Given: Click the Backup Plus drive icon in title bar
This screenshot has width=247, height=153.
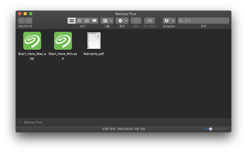Looking at the screenshot, I should pyautogui.click(x=112, y=14).
